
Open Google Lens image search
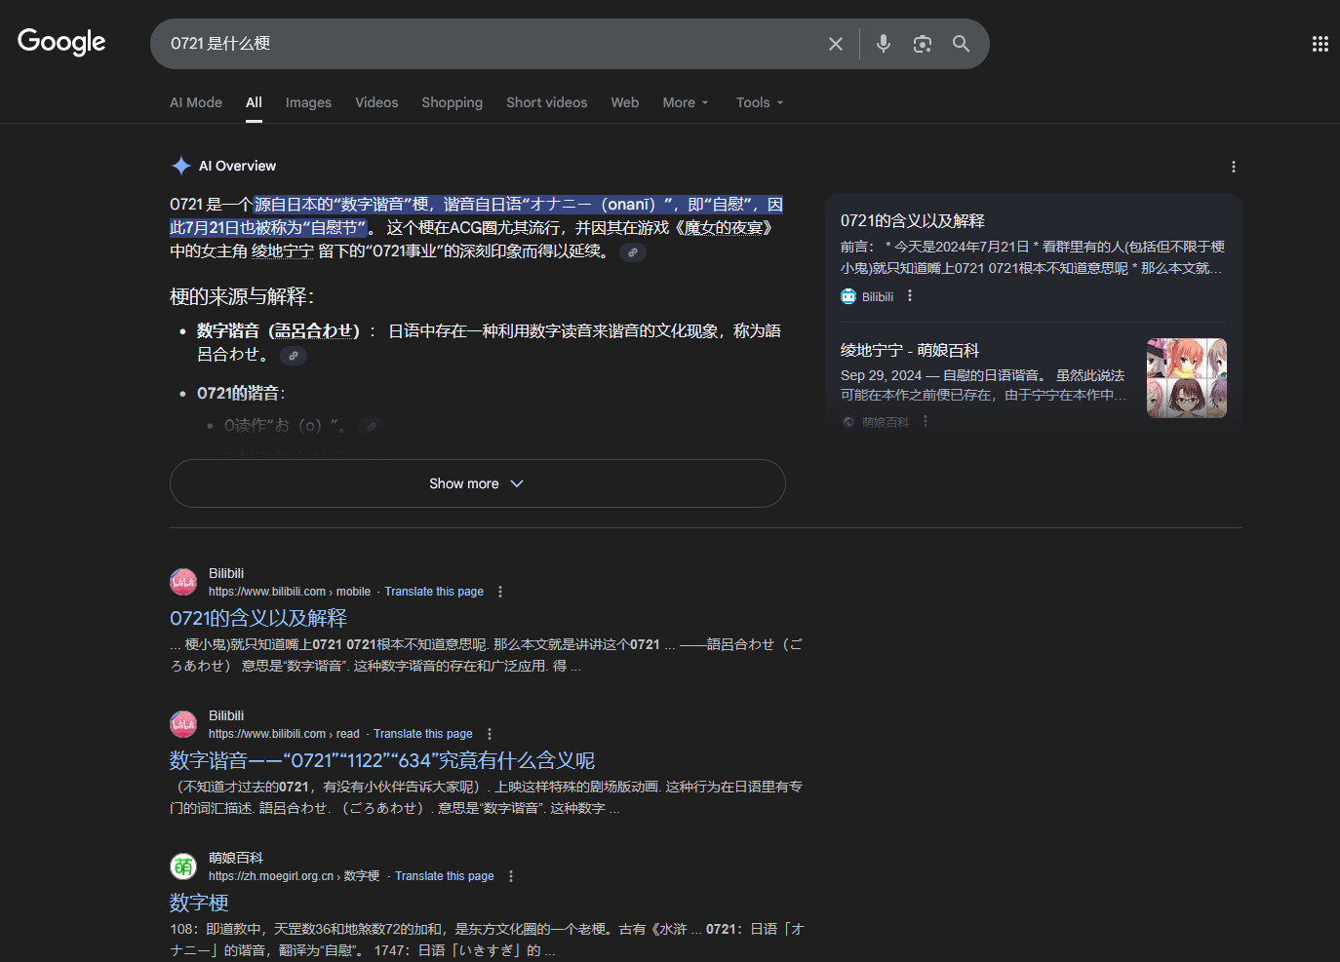923,44
